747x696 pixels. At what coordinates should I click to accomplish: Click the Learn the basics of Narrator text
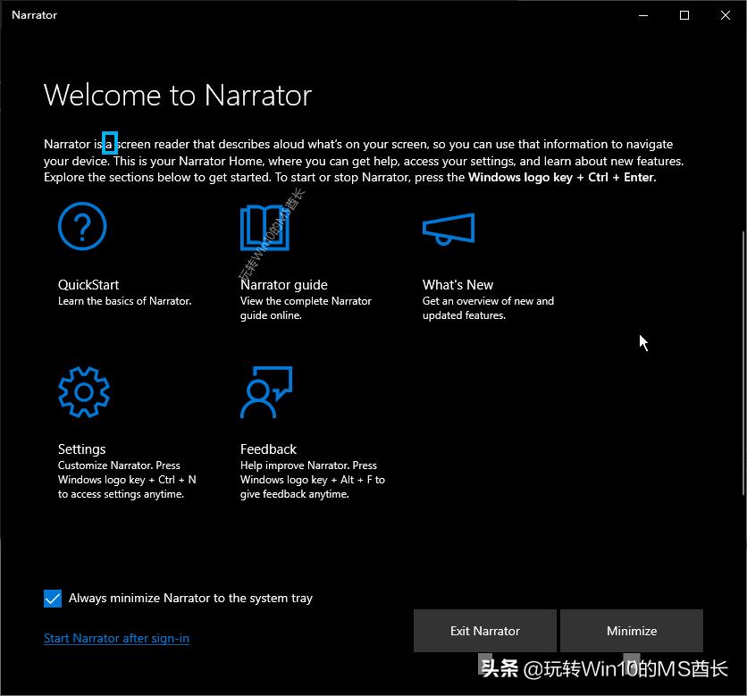(x=124, y=301)
